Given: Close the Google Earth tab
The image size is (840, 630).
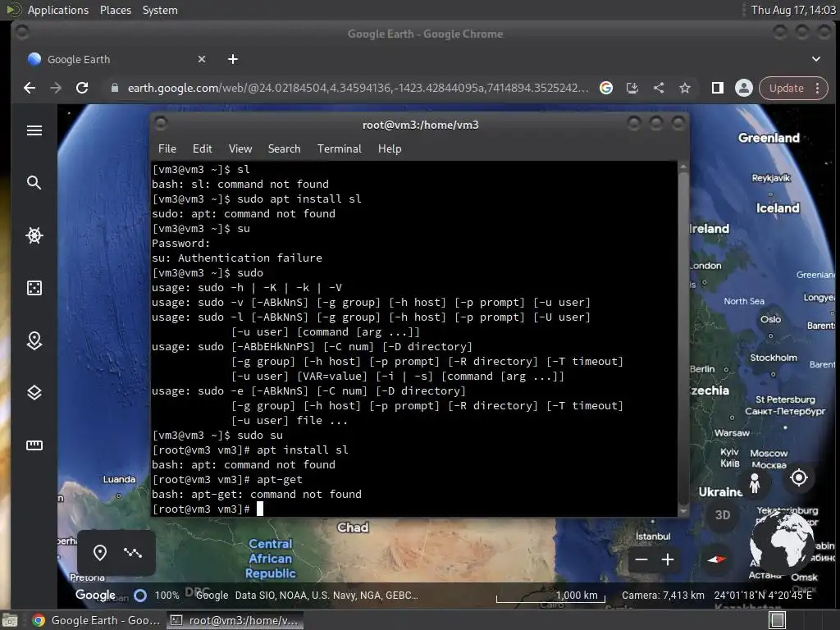Looking at the screenshot, I should [x=202, y=59].
